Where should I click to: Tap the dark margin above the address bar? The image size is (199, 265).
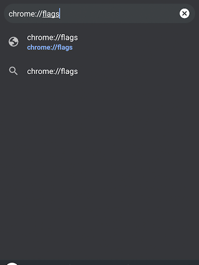click(x=99, y=1)
